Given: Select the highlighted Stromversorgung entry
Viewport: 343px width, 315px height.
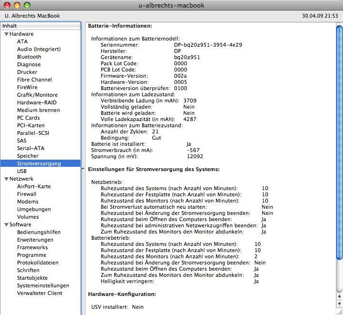Looking at the screenshot, I should (x=40, y=163).
